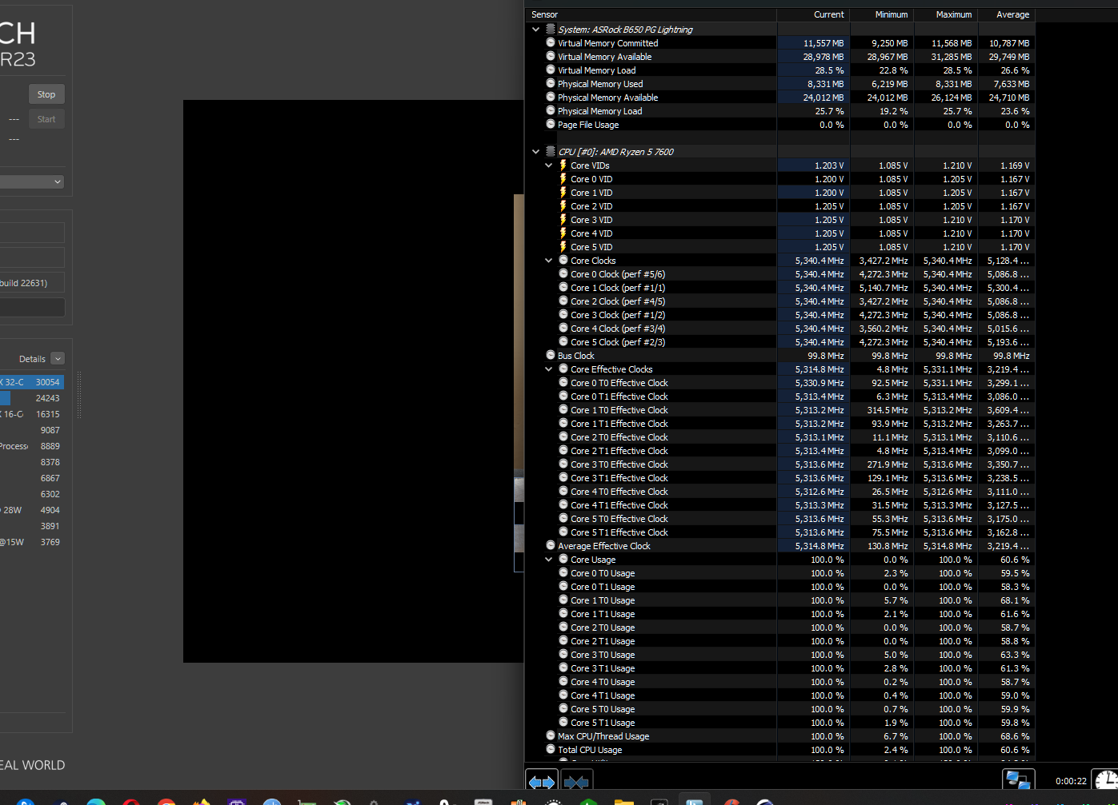Click the Details label in Cinebench ranking
Screen dimensions: 1118x805
coord(32,359)
